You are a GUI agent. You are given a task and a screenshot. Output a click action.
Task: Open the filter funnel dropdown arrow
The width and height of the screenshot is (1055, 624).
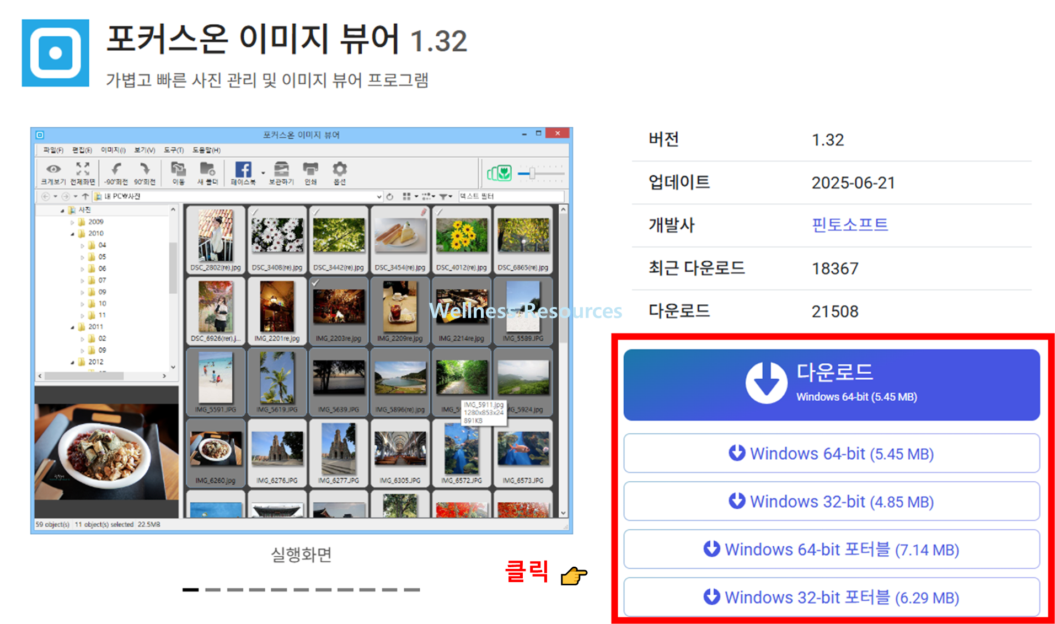(x=452, y=196)
